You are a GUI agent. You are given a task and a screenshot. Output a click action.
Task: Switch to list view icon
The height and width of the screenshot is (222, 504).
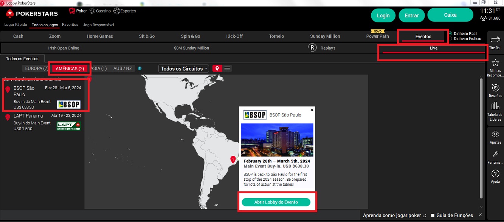point(227,68)
